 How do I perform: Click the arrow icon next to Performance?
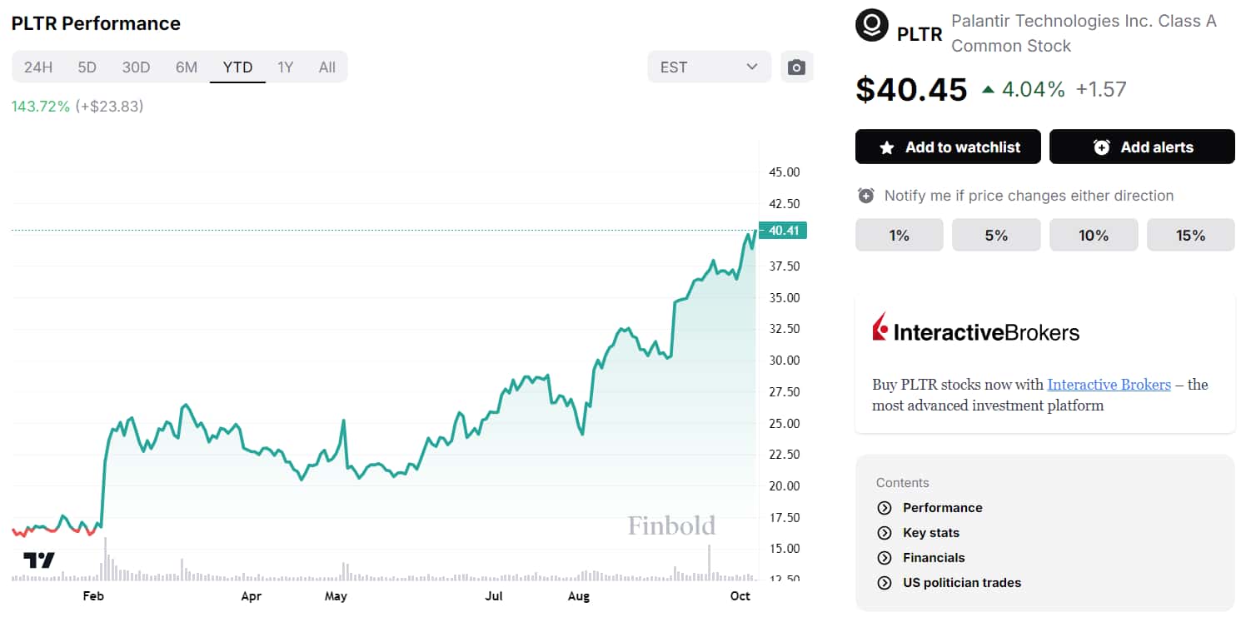coord(884,508)
